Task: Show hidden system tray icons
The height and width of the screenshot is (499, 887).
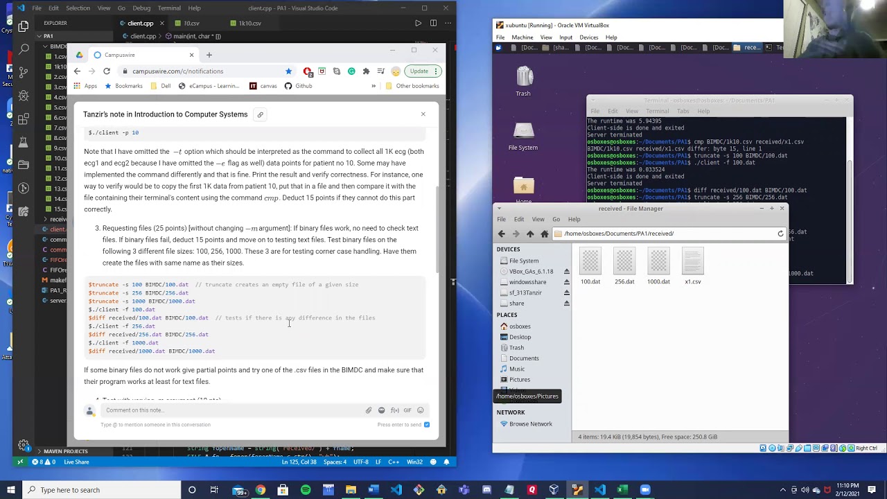Action: pyautogui.click(x=784, y=490)
